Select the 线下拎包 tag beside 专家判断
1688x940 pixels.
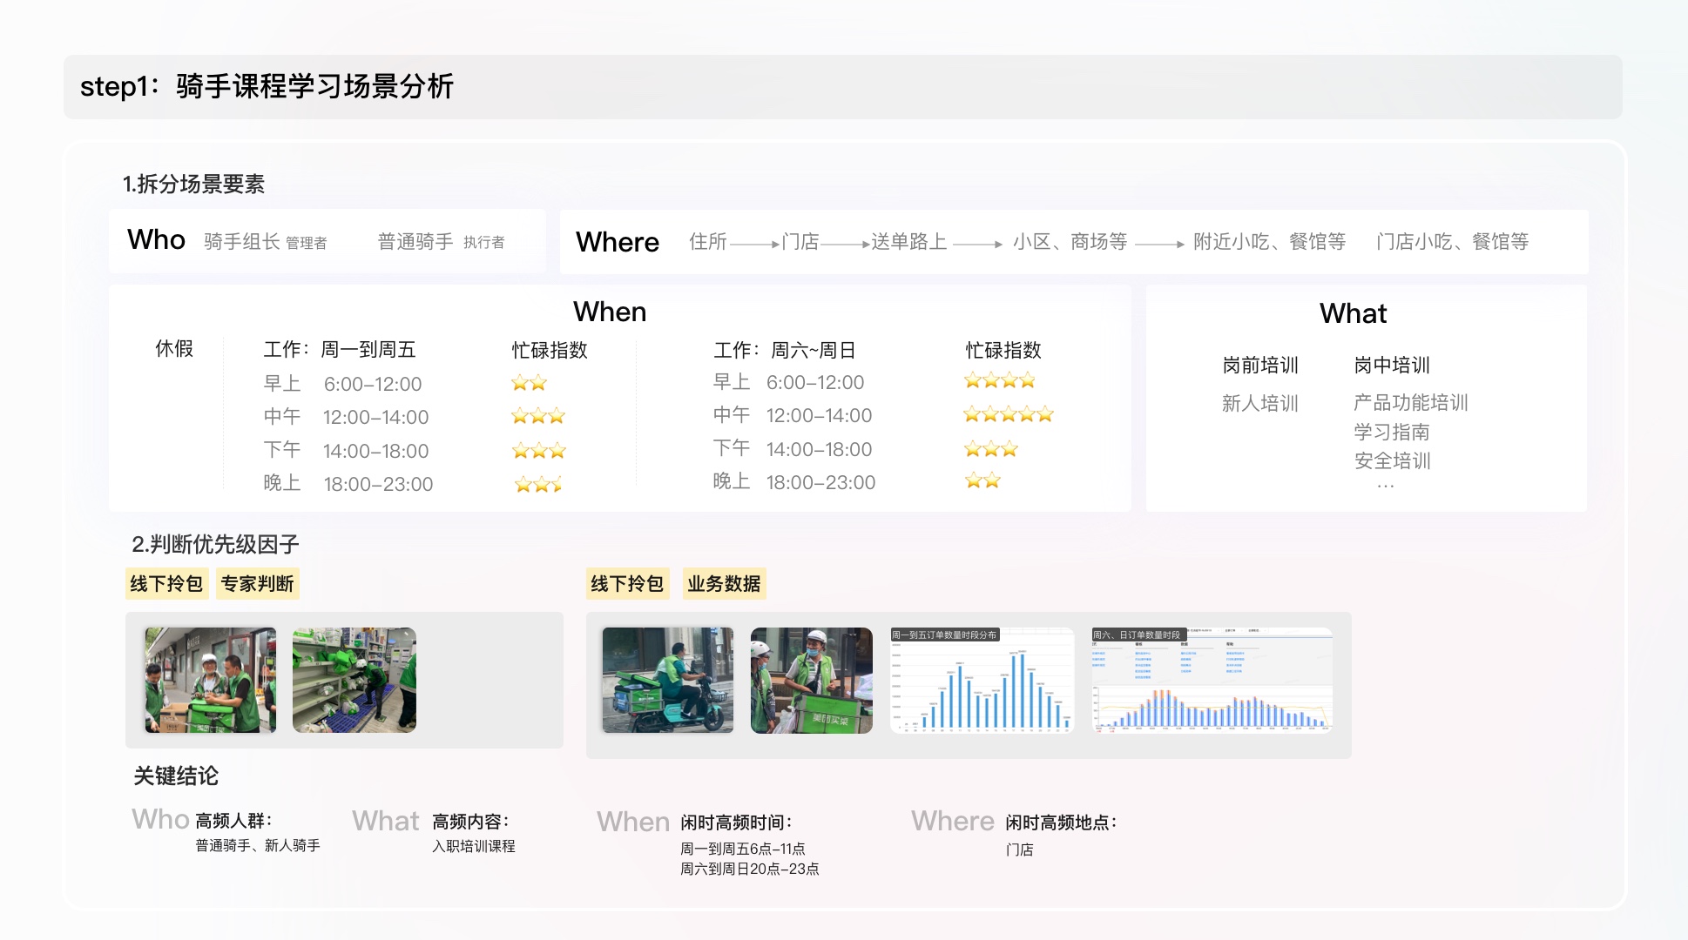click(x=166, y=583)
